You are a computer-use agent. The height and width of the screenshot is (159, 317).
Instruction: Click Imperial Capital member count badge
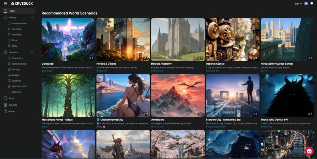click(x=255, y=58)
